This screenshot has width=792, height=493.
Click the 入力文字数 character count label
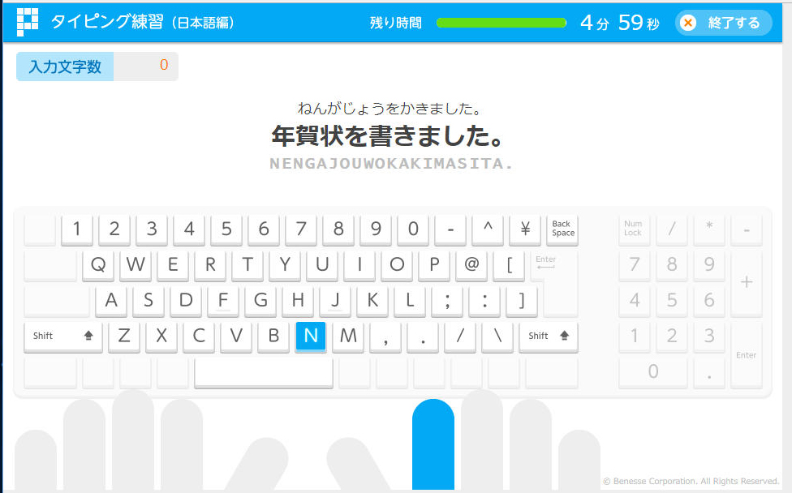coord(65,66)
